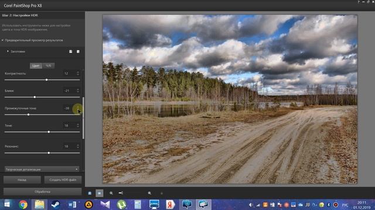The image size is (375, 210).
Task: Open AIMP player from taskbar
Action: pos(88,205)
